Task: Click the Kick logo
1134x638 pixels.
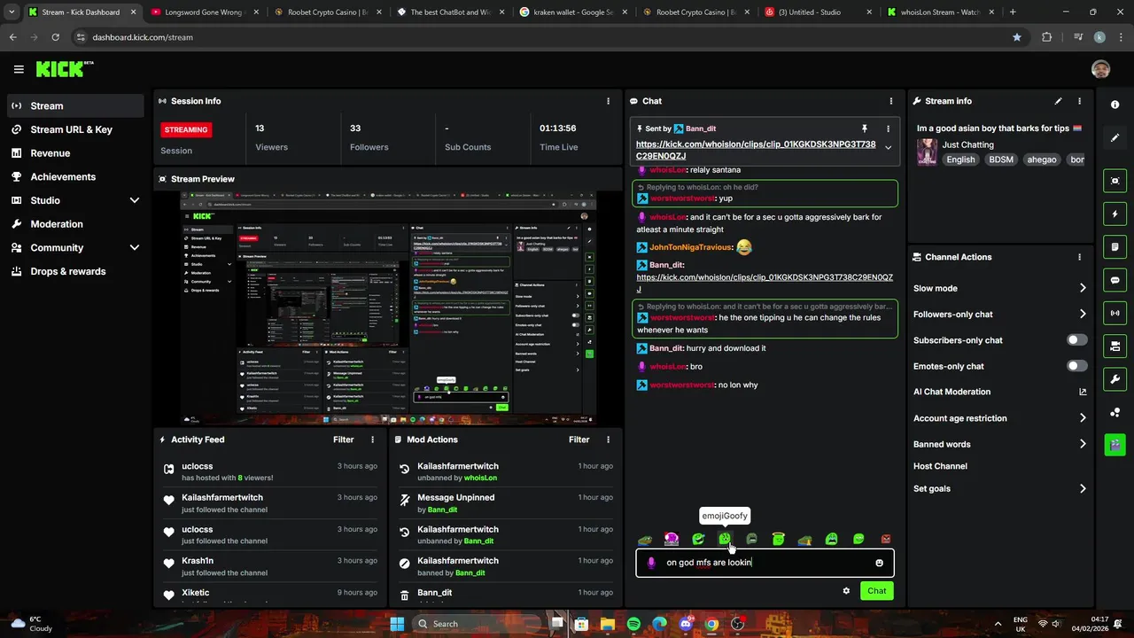Action: (x=64, y=69)
